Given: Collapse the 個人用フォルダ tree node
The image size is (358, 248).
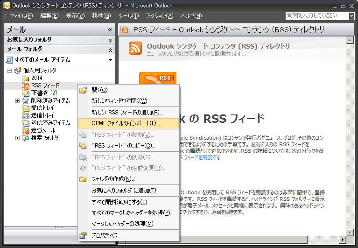Looking at the screenshot, I should click(9, 71).
